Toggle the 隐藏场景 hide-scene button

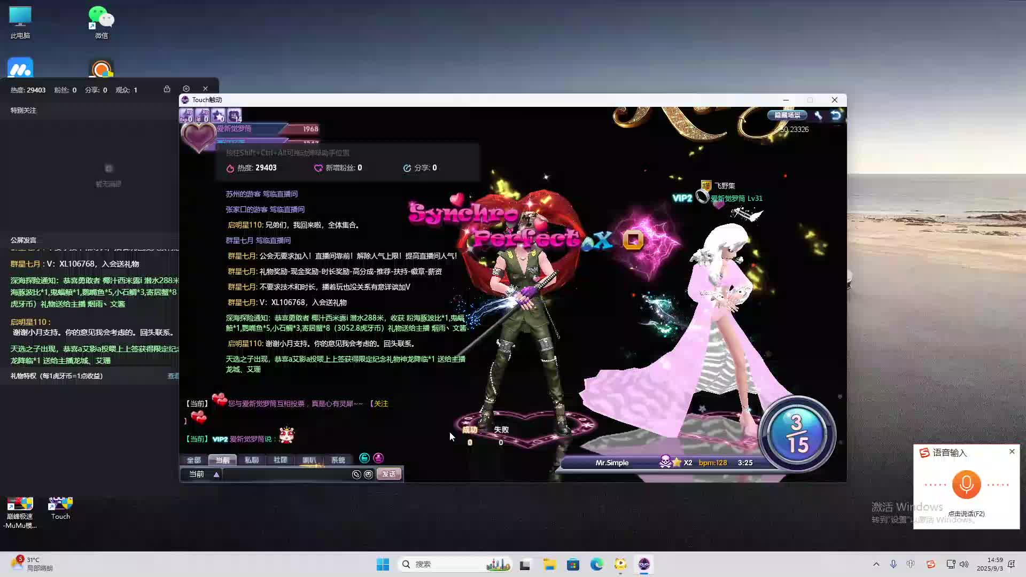[787, 115]
